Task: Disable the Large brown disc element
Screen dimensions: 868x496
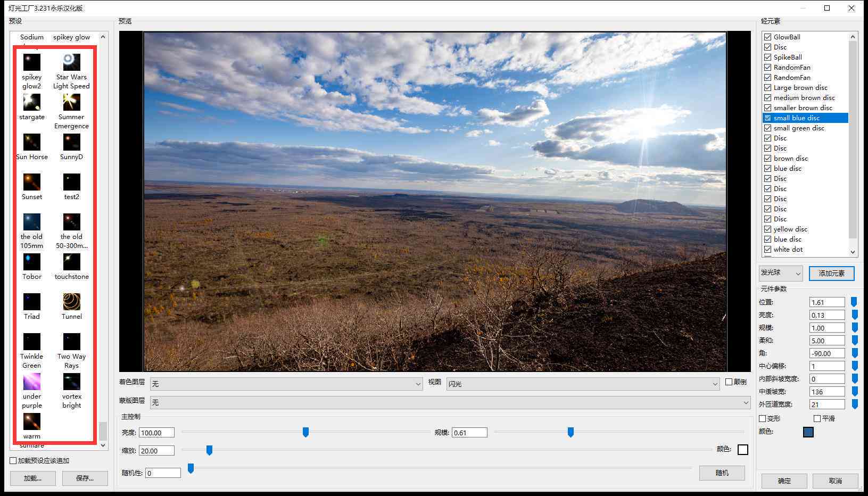Action: [x=767, y=87]
